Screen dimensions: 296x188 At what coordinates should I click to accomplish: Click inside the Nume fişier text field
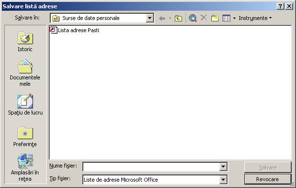point(151,167)
